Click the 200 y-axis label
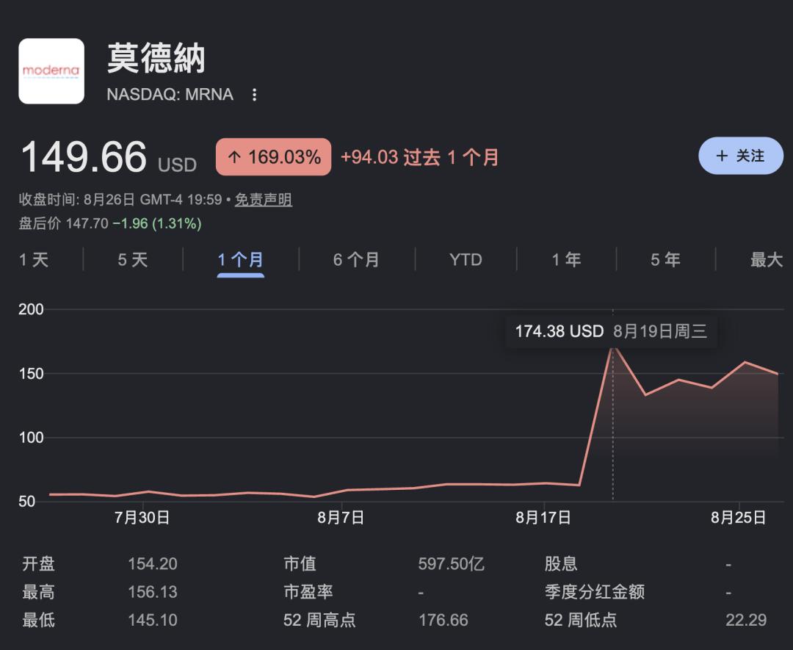Viewport: 793px width, 650px height. coord(31,309)
